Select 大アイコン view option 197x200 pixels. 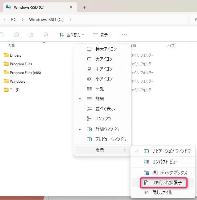coord(102,59)
